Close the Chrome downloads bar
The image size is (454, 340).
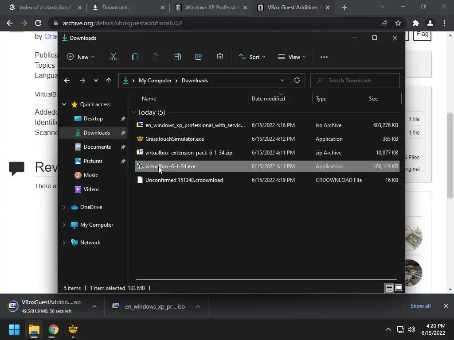pyautogui.click(x=446, y=306)
